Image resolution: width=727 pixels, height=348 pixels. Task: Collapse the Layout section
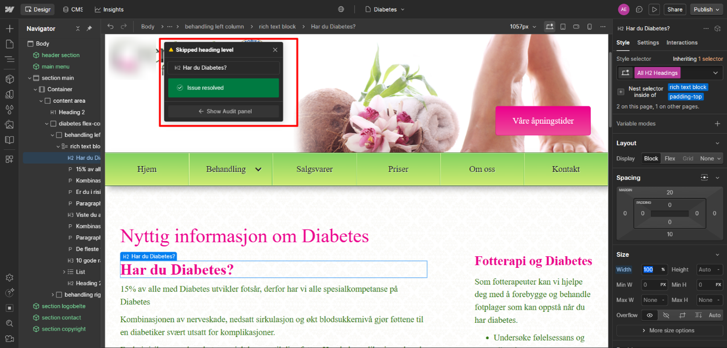(x=718, y=143)
